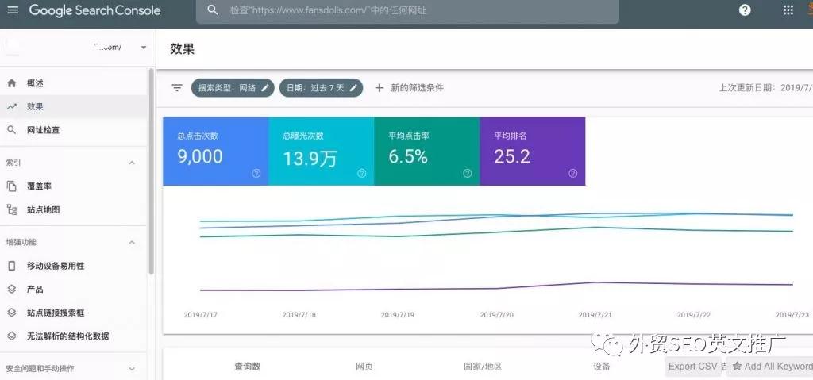The width and height of the screenshot is (813, 380).
Task: Click help icon on 平均排名 card
Action: tap(572, 173)
